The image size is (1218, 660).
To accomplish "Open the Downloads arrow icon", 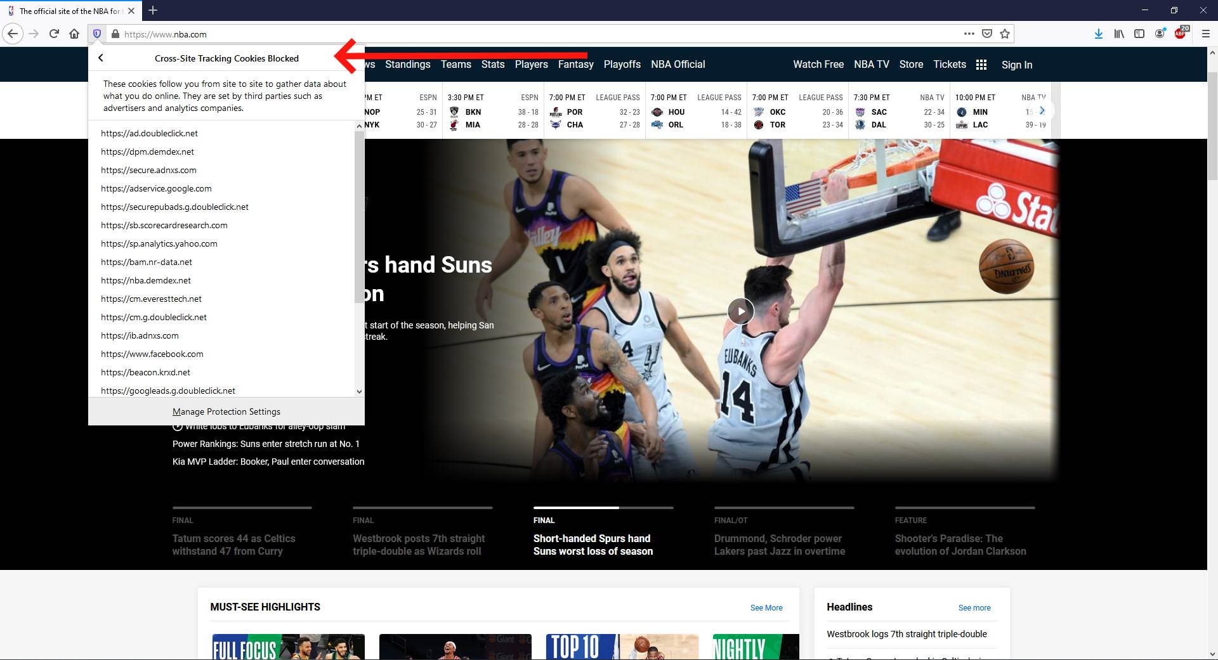I will [x=1099, y=34].
